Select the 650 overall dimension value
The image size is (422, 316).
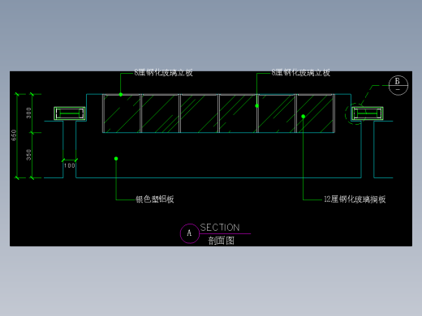tap(14, 135)
